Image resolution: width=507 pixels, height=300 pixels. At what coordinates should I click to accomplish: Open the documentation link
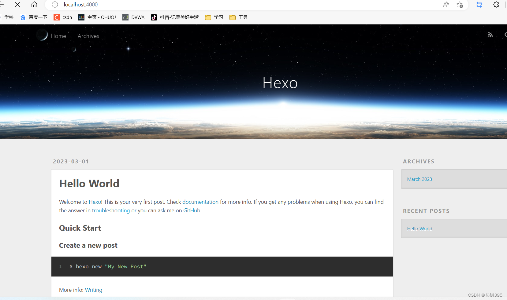[x=200, y=202]
